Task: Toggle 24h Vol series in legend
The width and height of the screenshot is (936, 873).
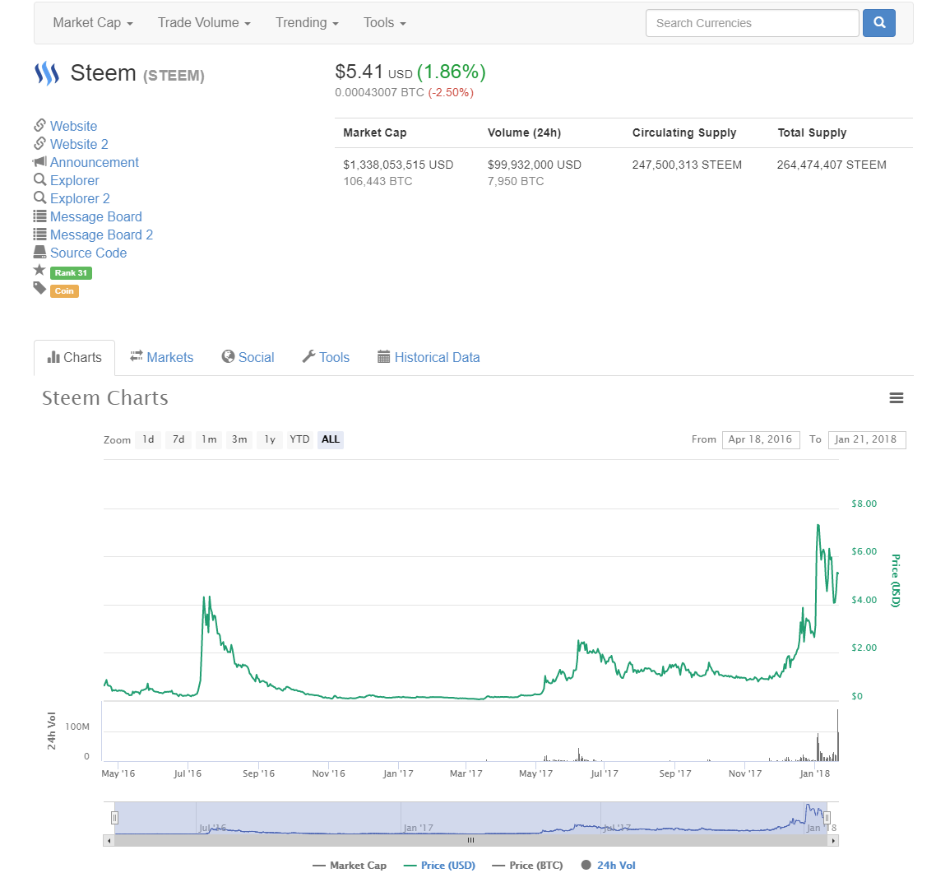Action: pyautogui.click(x=609, y=866)
